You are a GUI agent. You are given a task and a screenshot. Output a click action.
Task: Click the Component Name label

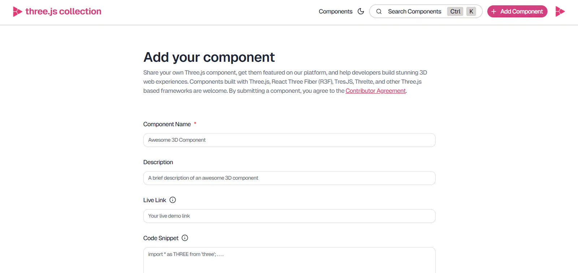click(167, 124)
